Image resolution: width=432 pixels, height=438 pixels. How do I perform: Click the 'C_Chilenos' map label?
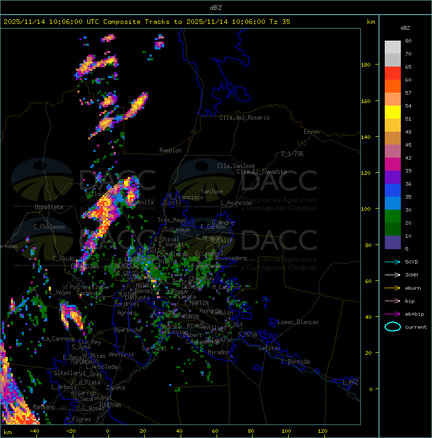click(49, 227)
